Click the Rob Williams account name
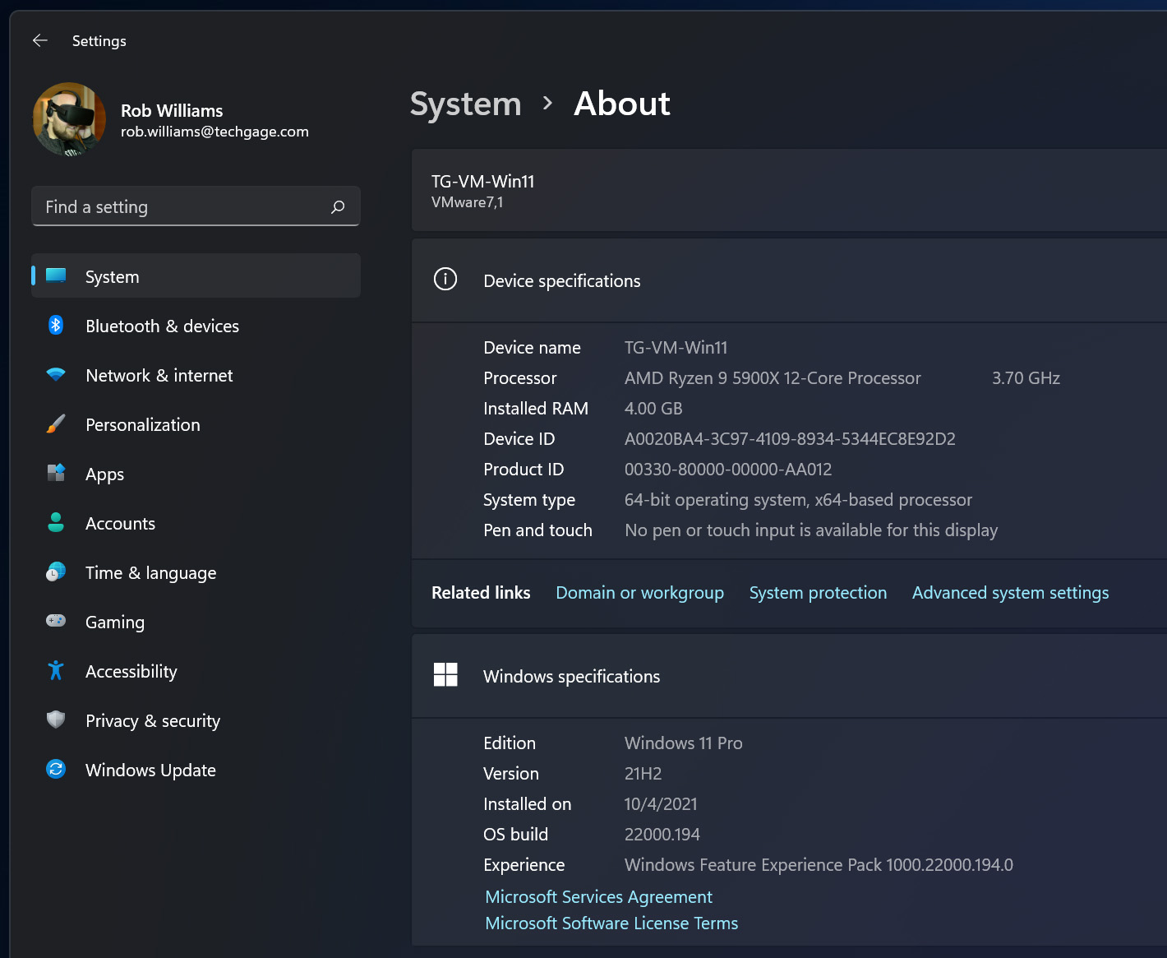This screenshot has height=958, width=1167. tap(172, 110)
